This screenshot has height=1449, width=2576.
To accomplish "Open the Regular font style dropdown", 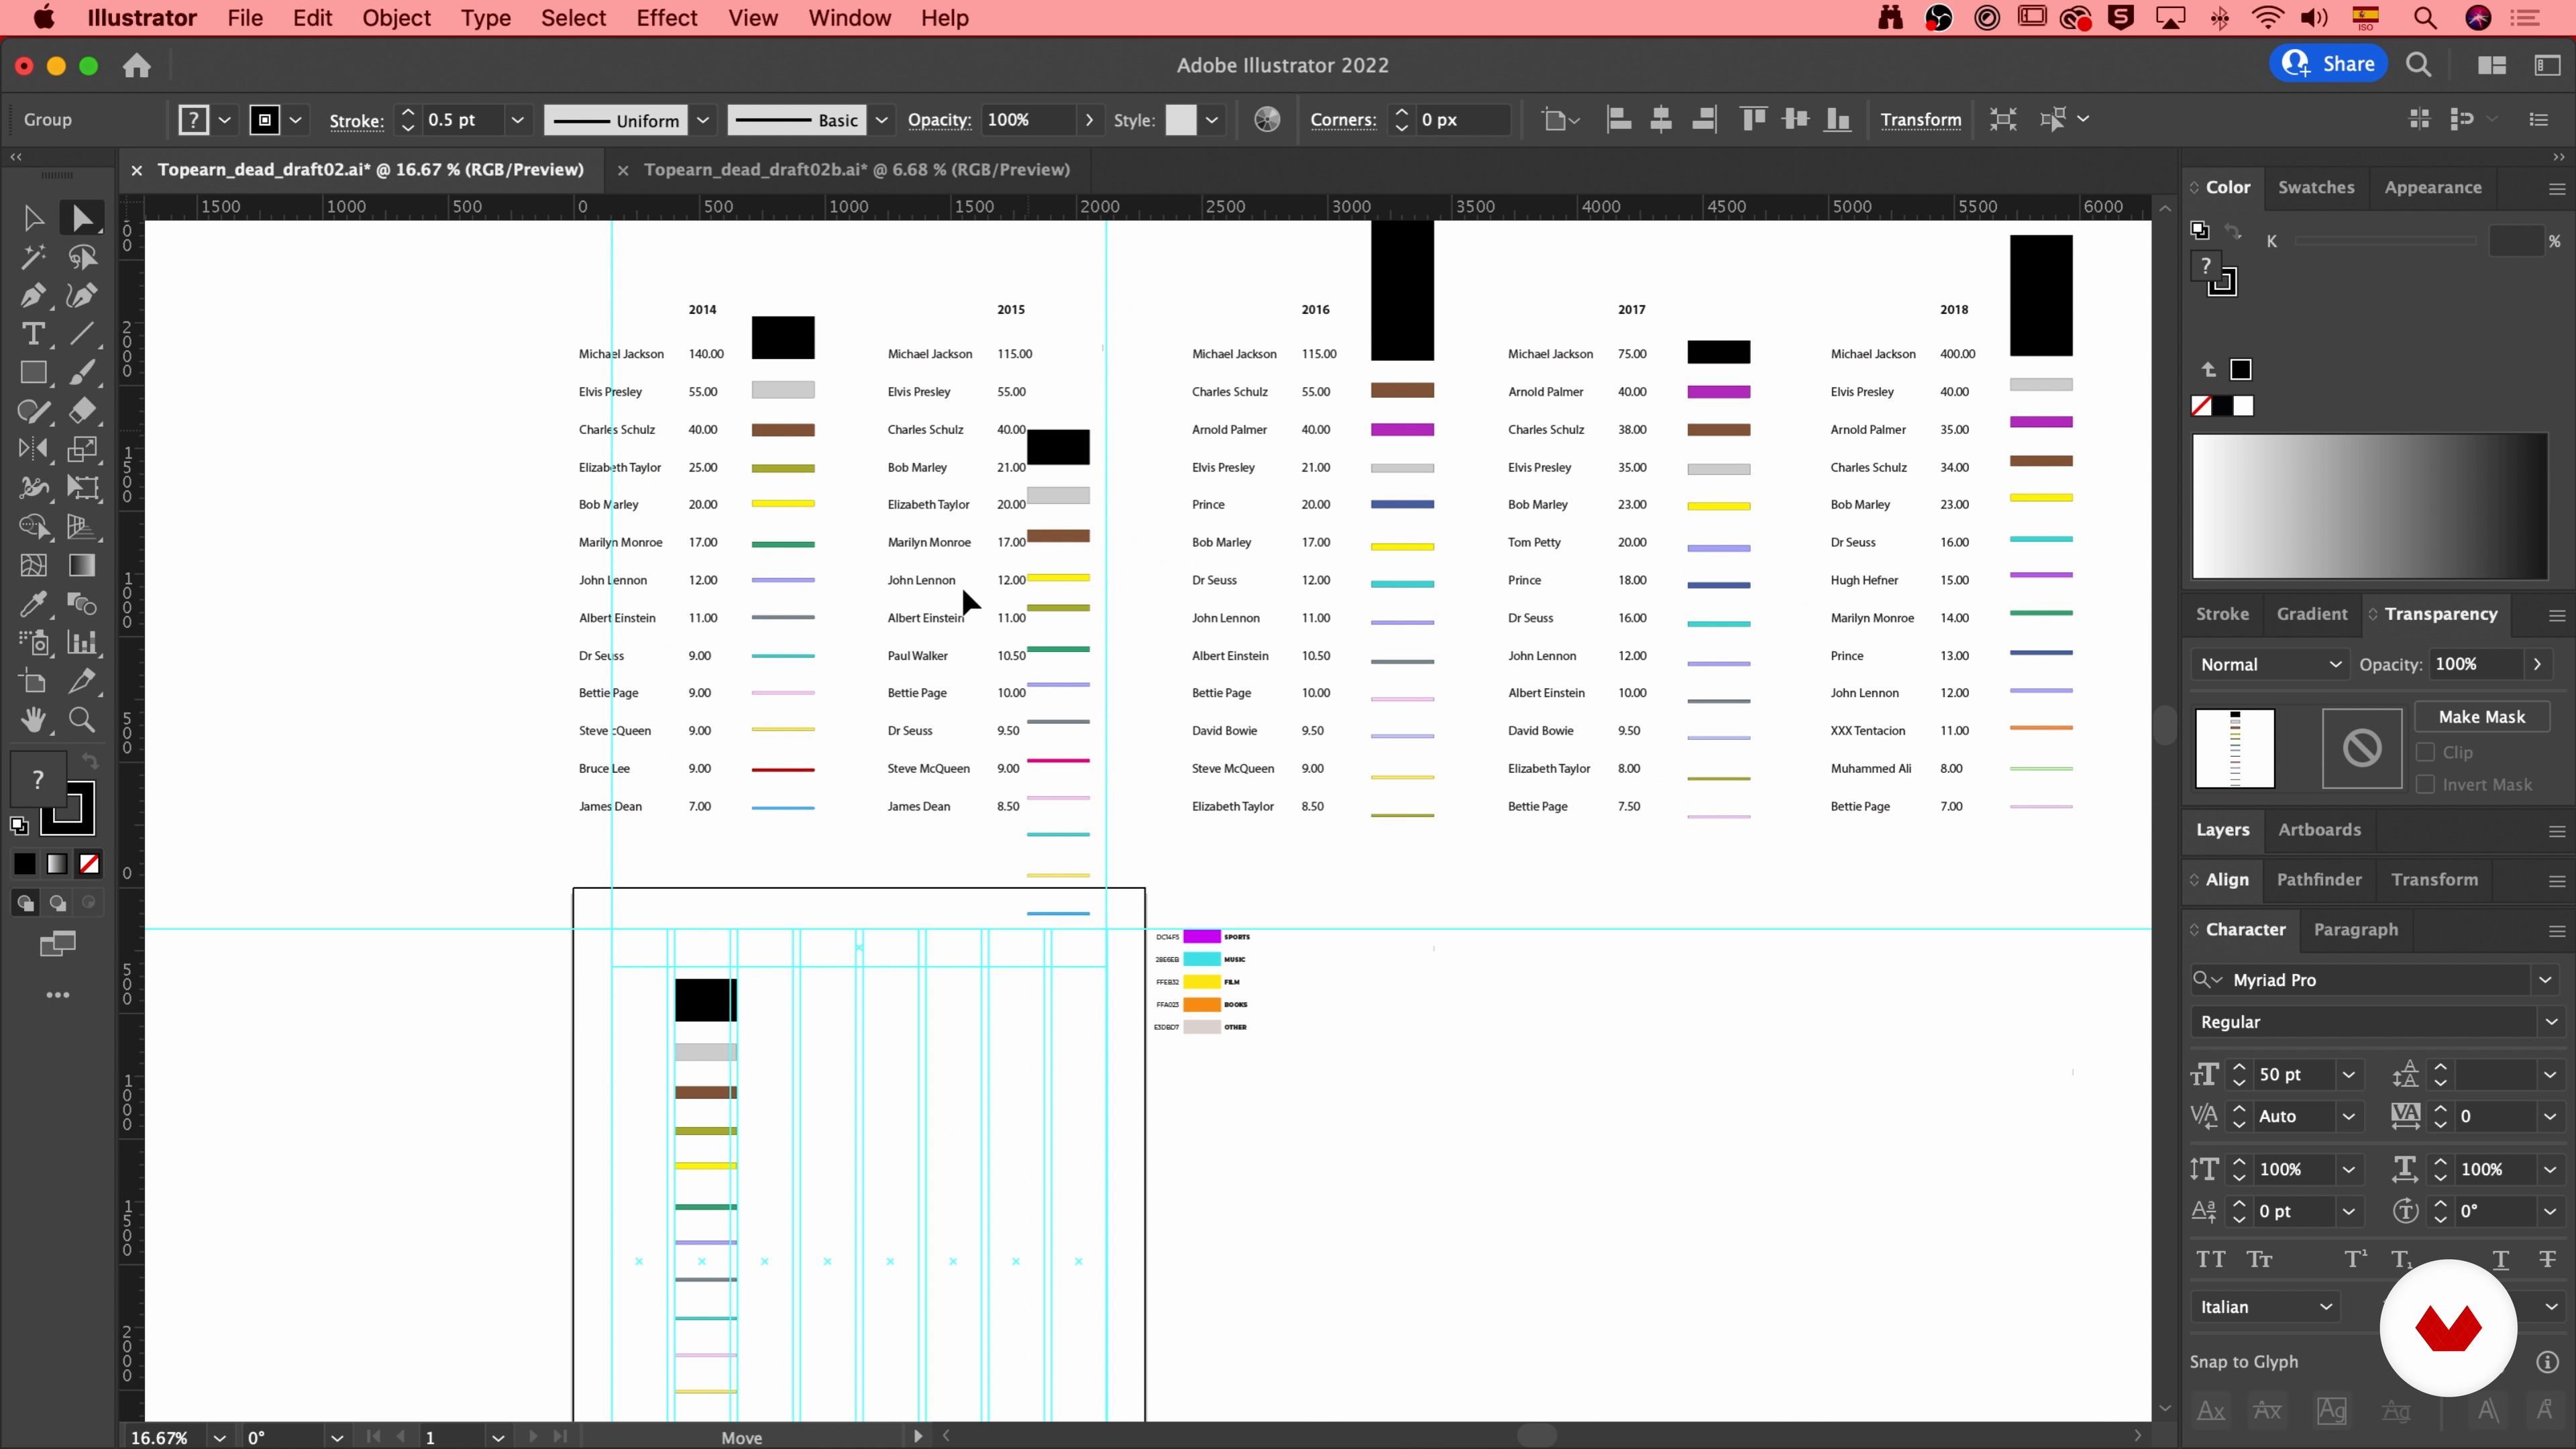I will 2551,1022.
